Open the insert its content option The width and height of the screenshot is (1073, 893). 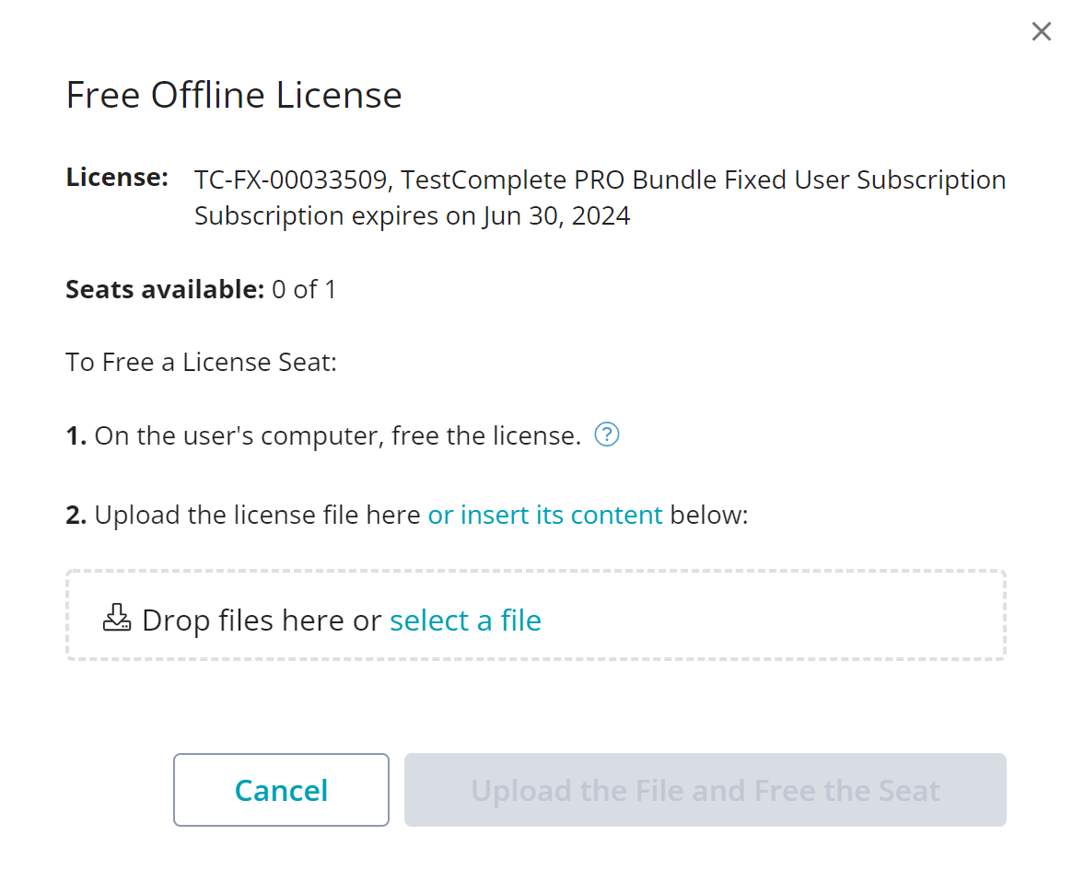point(544,515)
